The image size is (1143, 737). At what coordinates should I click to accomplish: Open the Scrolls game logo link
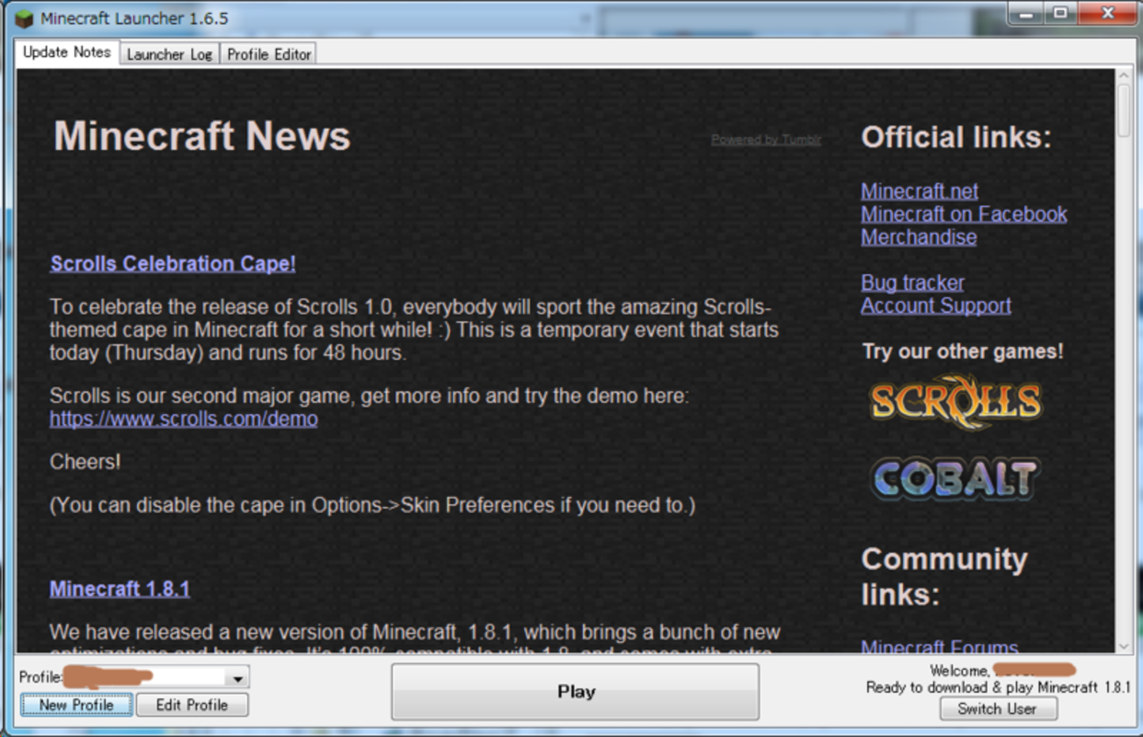[956, 401]
